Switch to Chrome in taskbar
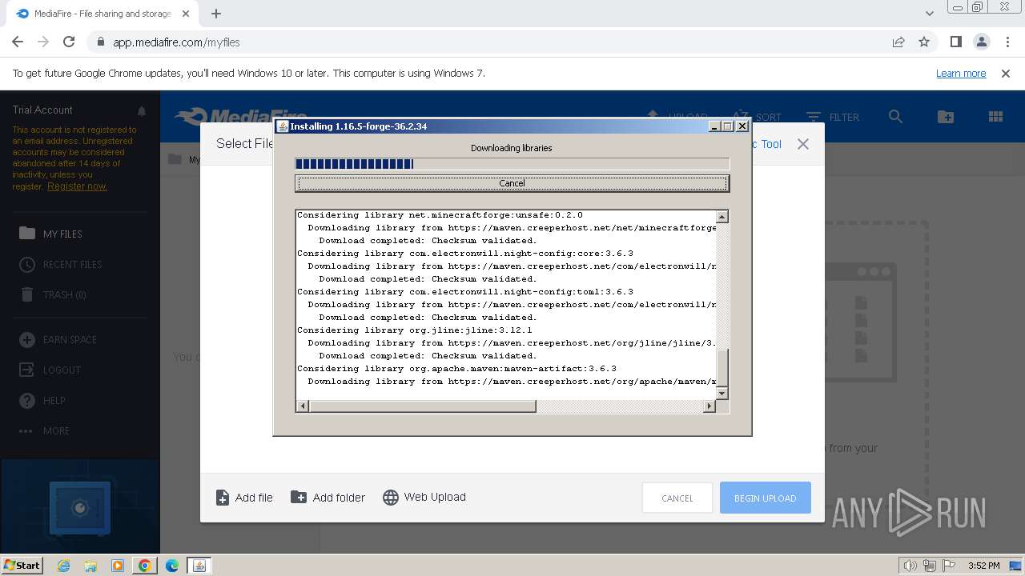 pos(145,566)
